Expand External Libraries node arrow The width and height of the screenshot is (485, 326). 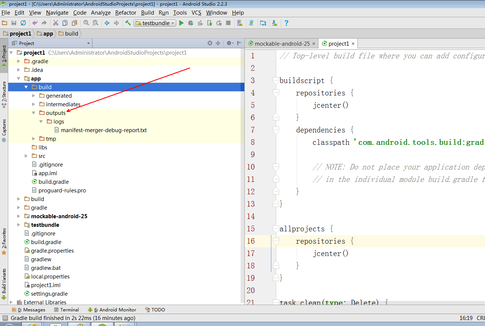pyautogui.click(x=11, y=302)
